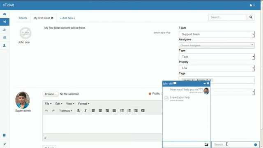Open the dropdown below the Tags field
The height and width of the screenshot is (148, 263).
(232, 92)
